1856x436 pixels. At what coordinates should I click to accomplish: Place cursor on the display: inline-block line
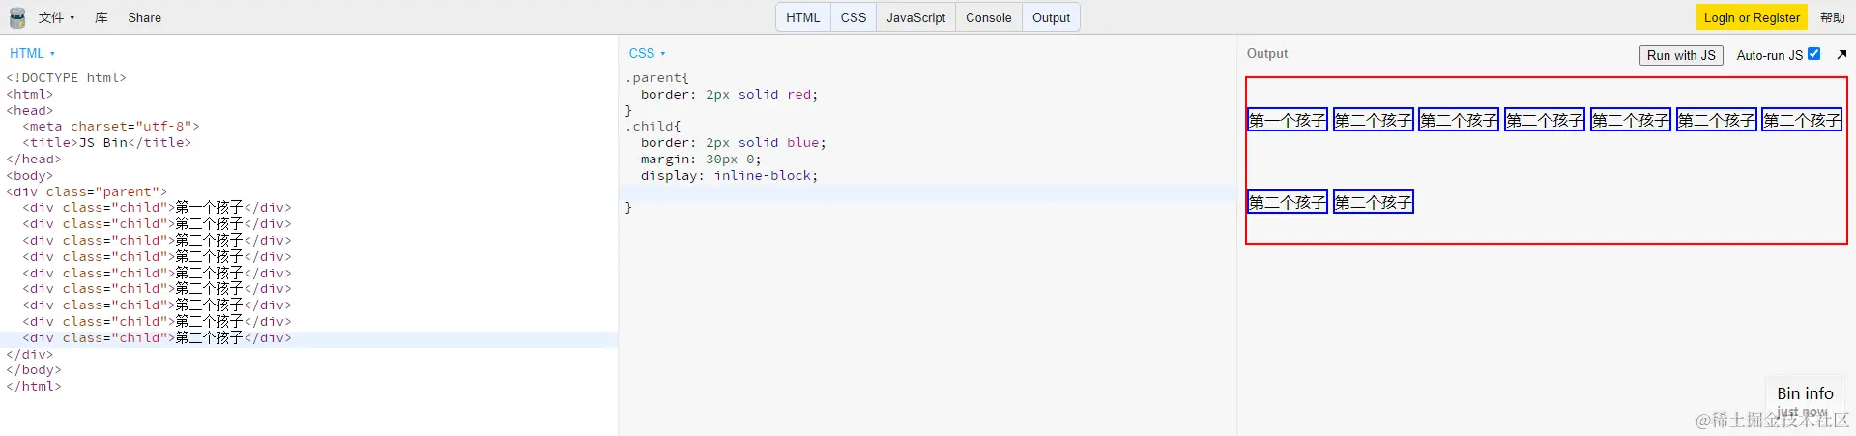tap(729, 176)
